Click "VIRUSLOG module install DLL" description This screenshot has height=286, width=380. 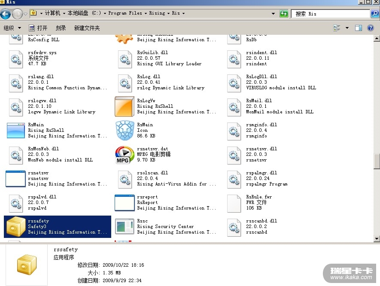281,88
